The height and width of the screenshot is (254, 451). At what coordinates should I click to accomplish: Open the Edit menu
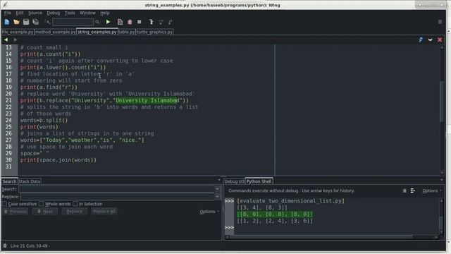pyautogui.click(x=20, y=13)
